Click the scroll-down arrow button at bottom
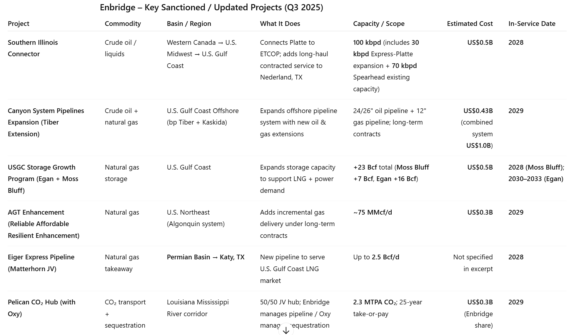Image resolution: width=571 pixels, height=335 pixels. coord(286,330)
